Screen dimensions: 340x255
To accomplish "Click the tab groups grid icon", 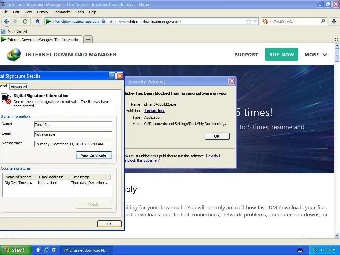I will 337,39.
